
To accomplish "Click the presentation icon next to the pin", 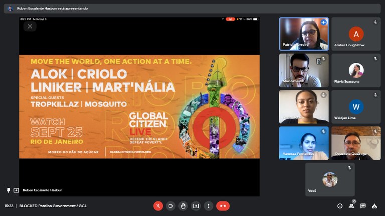I will tap(16, 190).
